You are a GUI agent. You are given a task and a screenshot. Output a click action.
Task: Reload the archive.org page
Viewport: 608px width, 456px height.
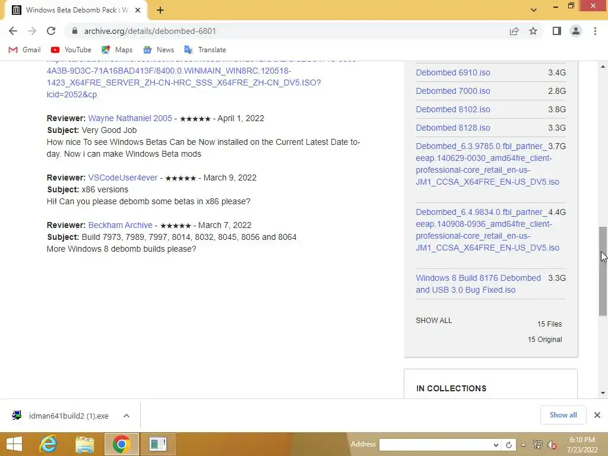[51, 31]
